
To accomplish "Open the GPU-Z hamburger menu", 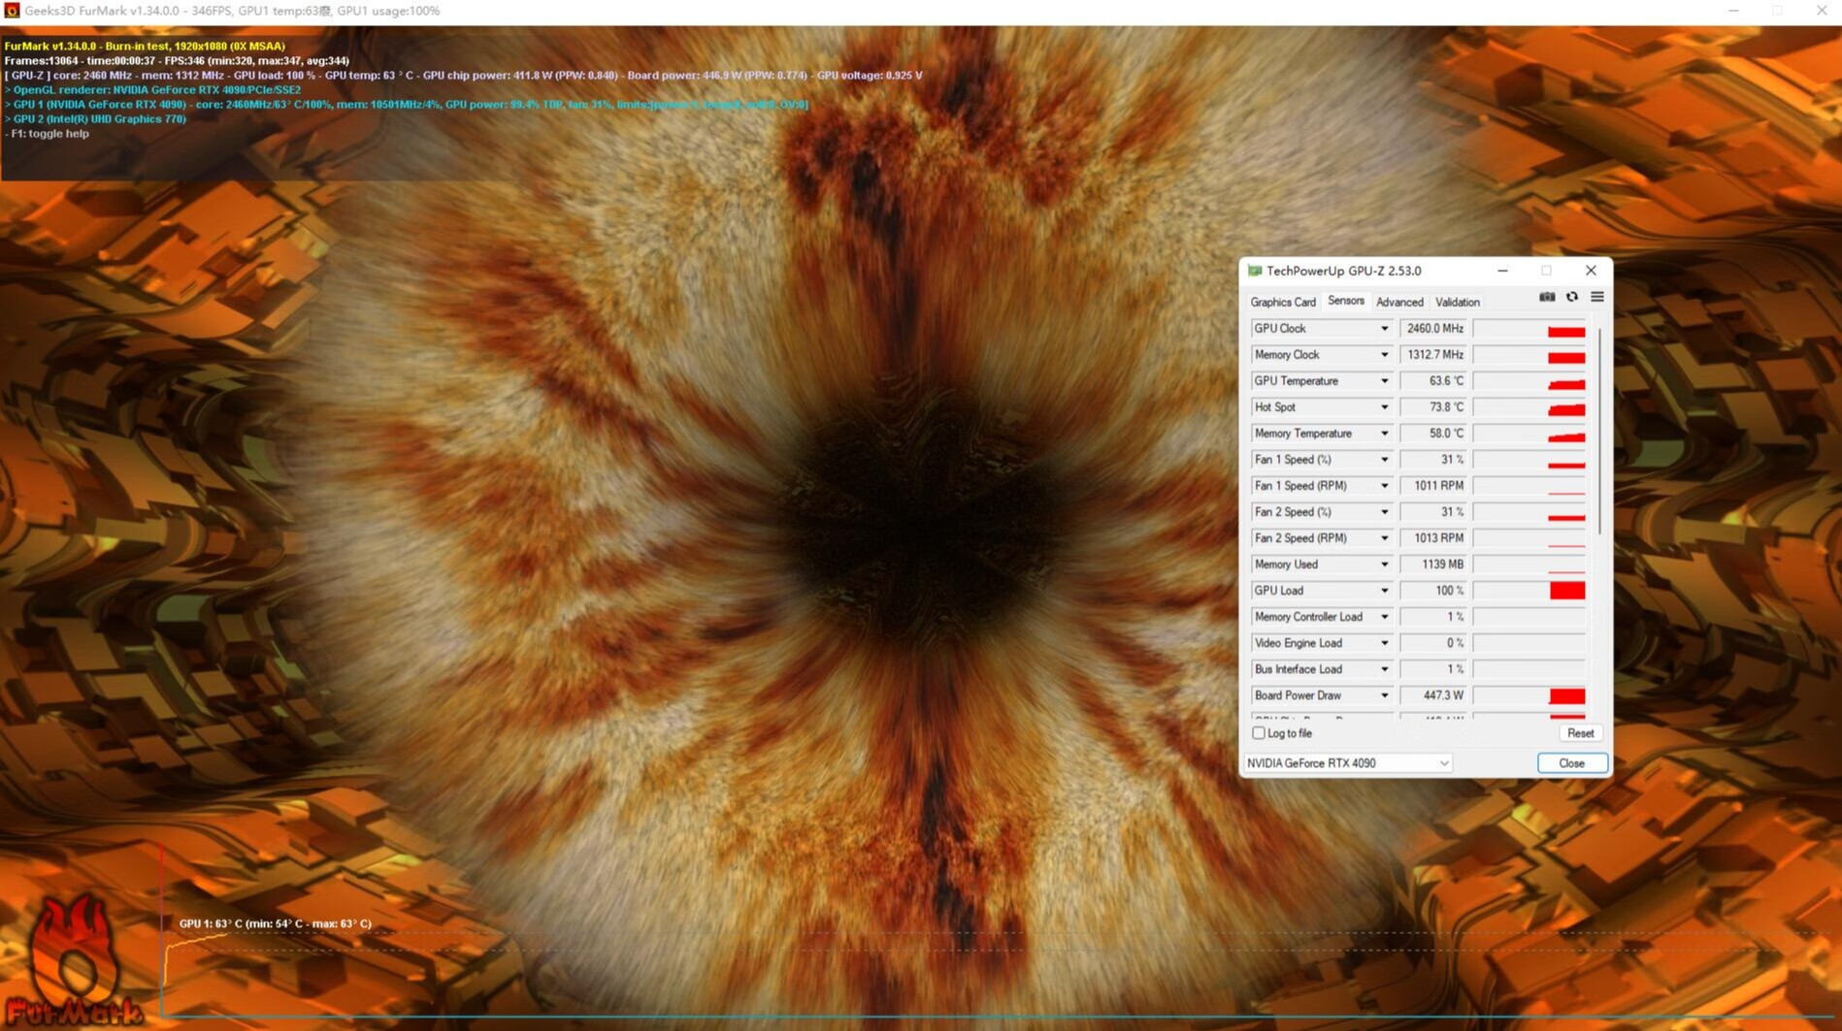I will click(x=1596, y=298).
